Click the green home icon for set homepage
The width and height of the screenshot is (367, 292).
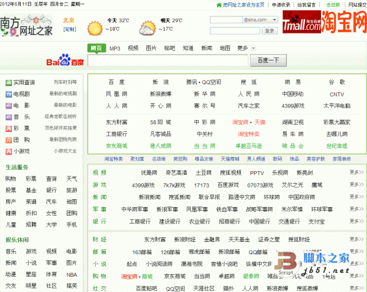pos(219,5)
